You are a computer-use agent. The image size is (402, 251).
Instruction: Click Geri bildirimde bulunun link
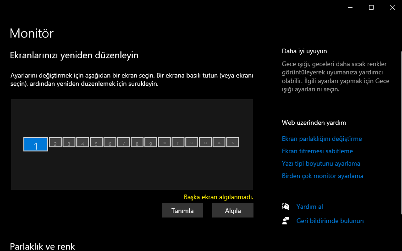click(330, 221)
